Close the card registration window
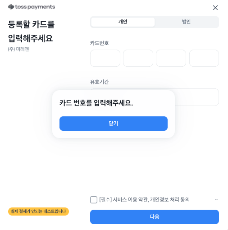The height and width of the screenshot is (230, 228). click(x=215, y=8)
